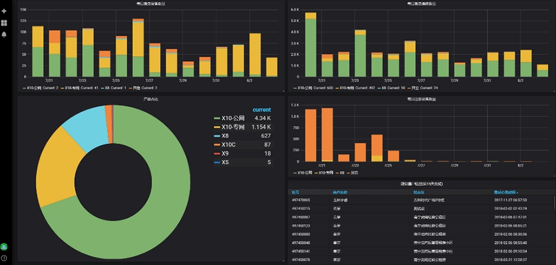Click the table panel vertical scrollbar
The width and height of the screenshot is (556, 265).
tap(554, 204)
